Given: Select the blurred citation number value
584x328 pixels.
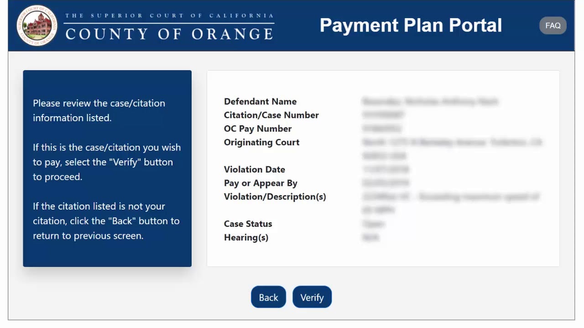Looking at the screenshot, I should 383,115.
